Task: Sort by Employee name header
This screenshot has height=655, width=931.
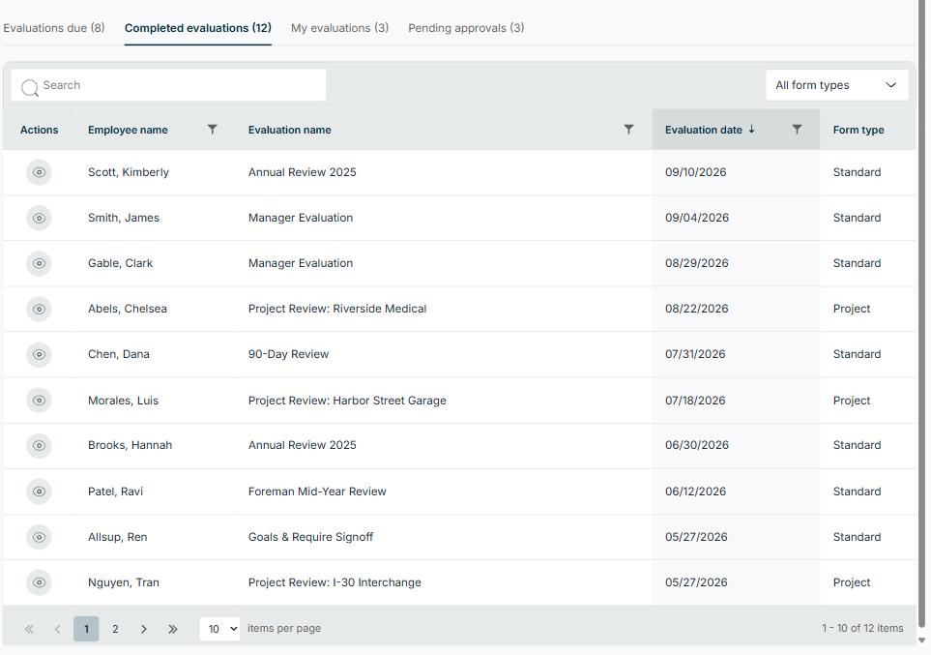Action: (x=128, y=130)
